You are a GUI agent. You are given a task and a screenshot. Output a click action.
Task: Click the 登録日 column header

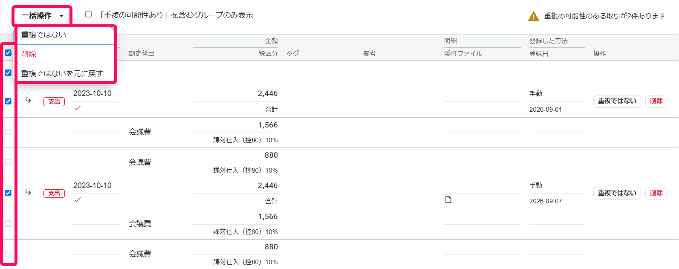click(x=539, y=53)
